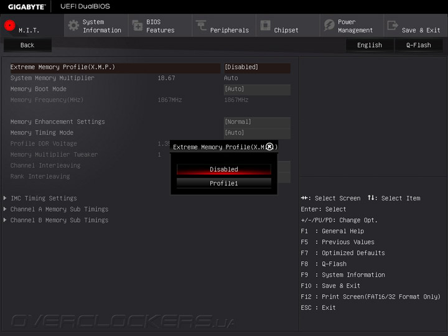
Task: Click the Memory Boot Mode label
Action: coord(39,89)
